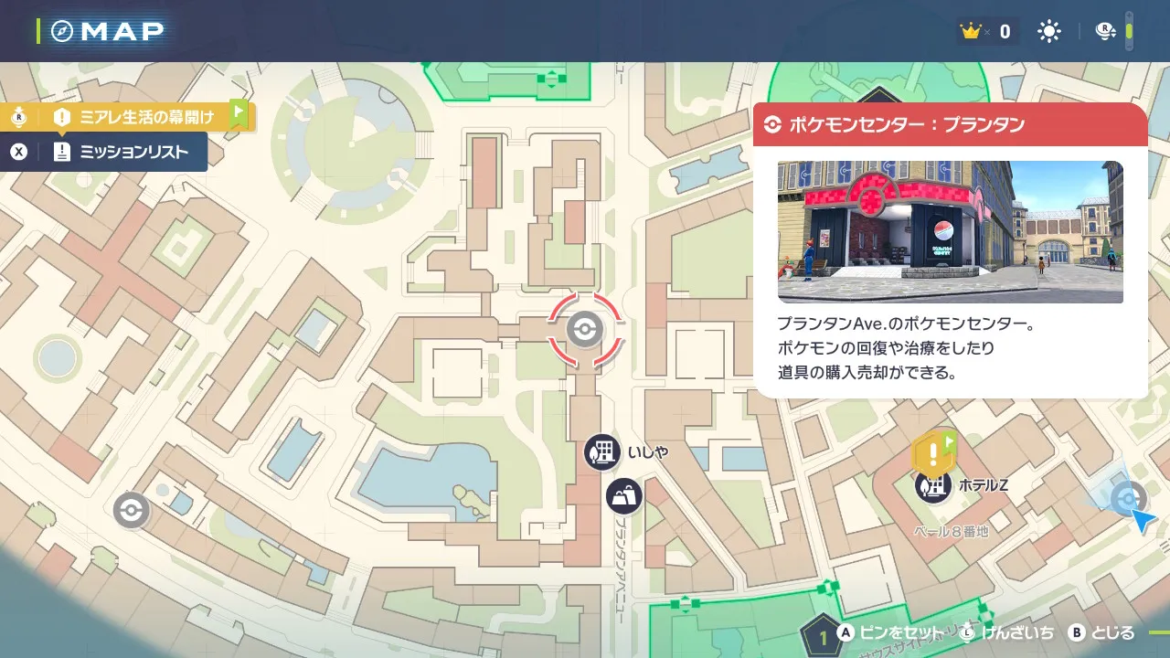Click the ベール8番地 address label
This screenshot has height=658, width=1170.
pos(951,530)
